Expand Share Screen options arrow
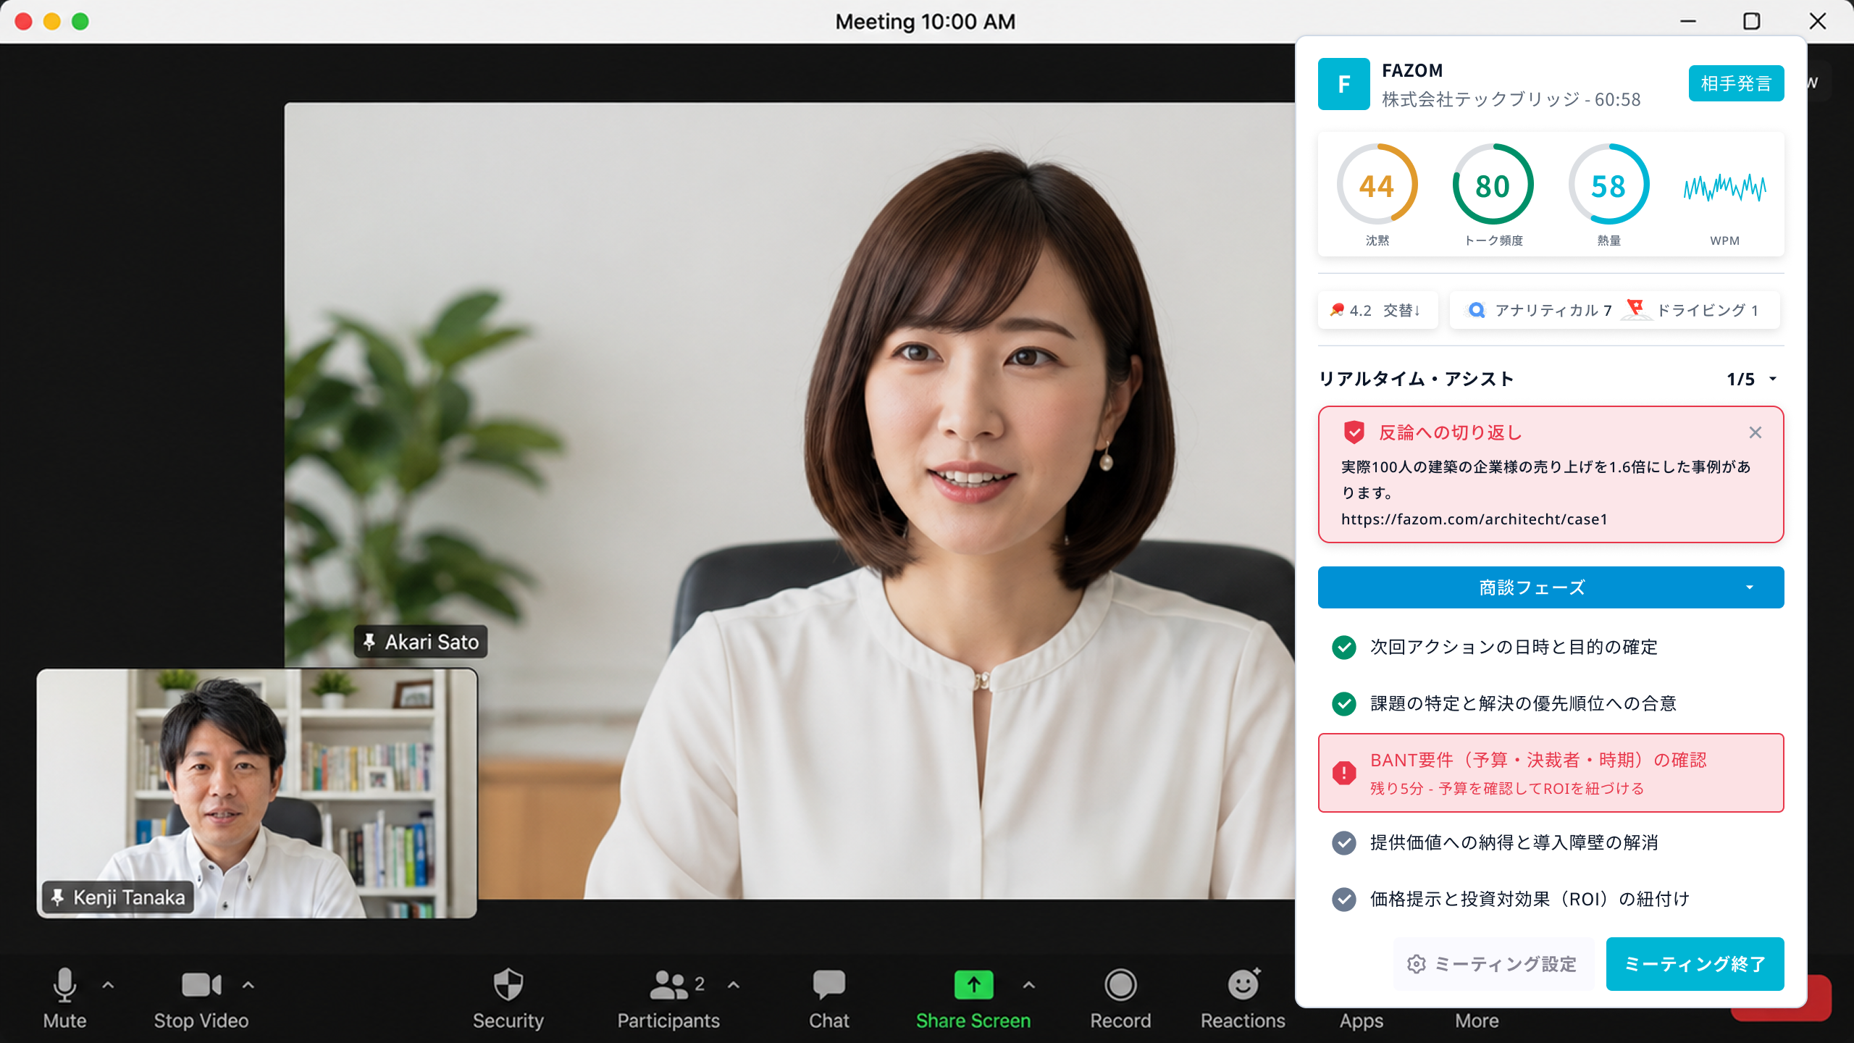Viewport: 1854px width, 1043px height. (1028, 985)
